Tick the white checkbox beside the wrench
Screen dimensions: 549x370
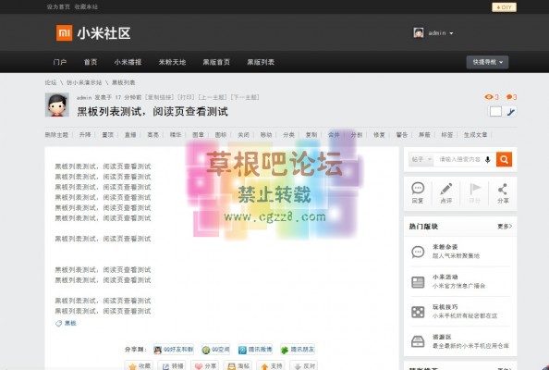pyautogui.click(x=495, y=112)
